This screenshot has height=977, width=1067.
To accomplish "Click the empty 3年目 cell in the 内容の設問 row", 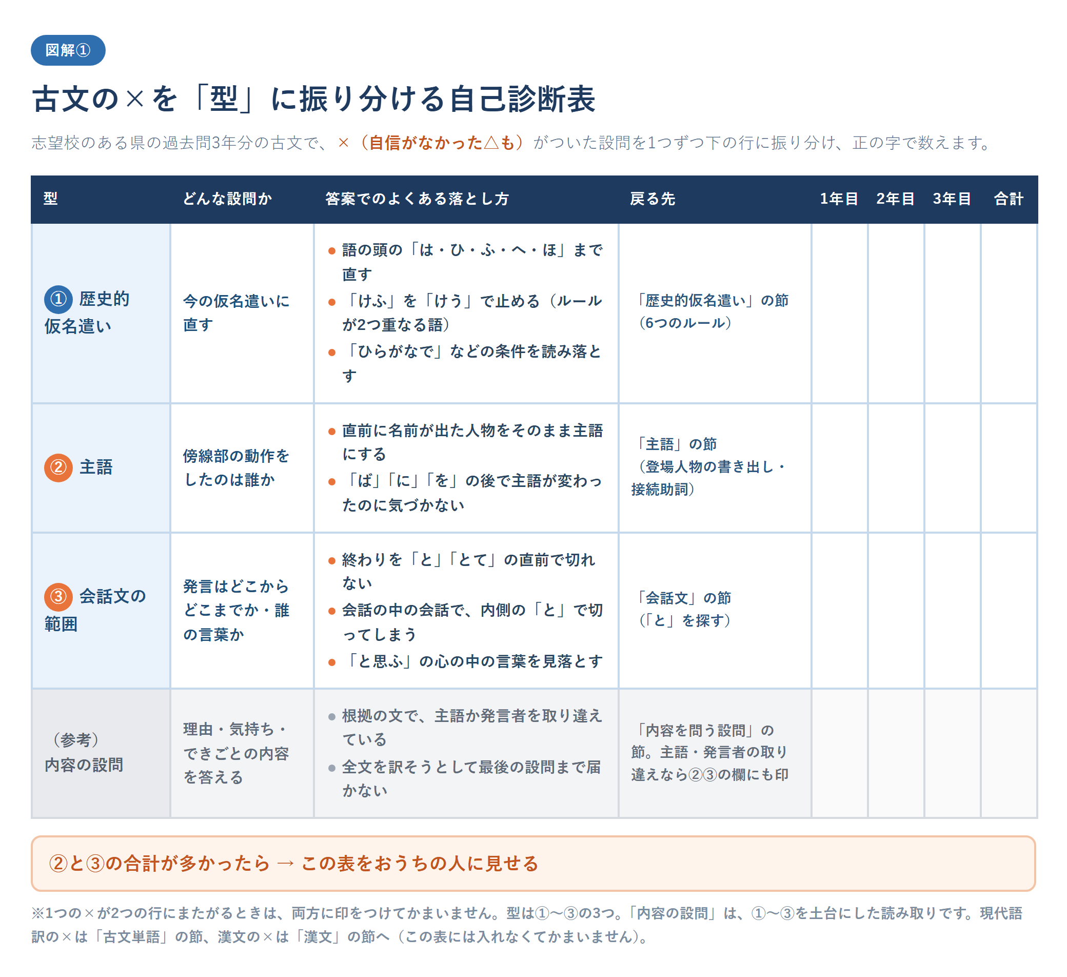I will tap(952, 754).
